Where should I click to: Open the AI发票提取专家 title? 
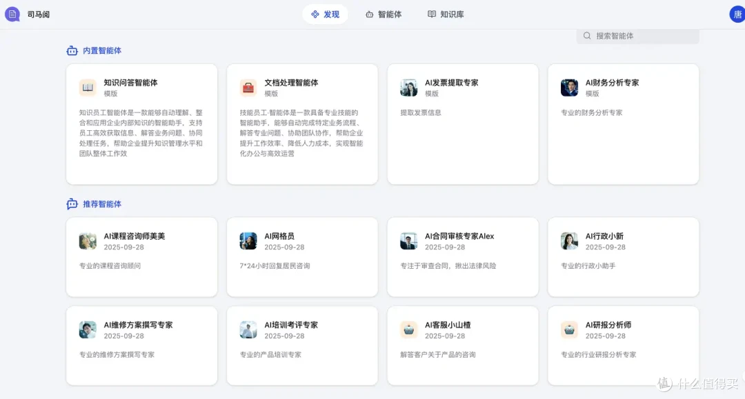tap(451, 83)
